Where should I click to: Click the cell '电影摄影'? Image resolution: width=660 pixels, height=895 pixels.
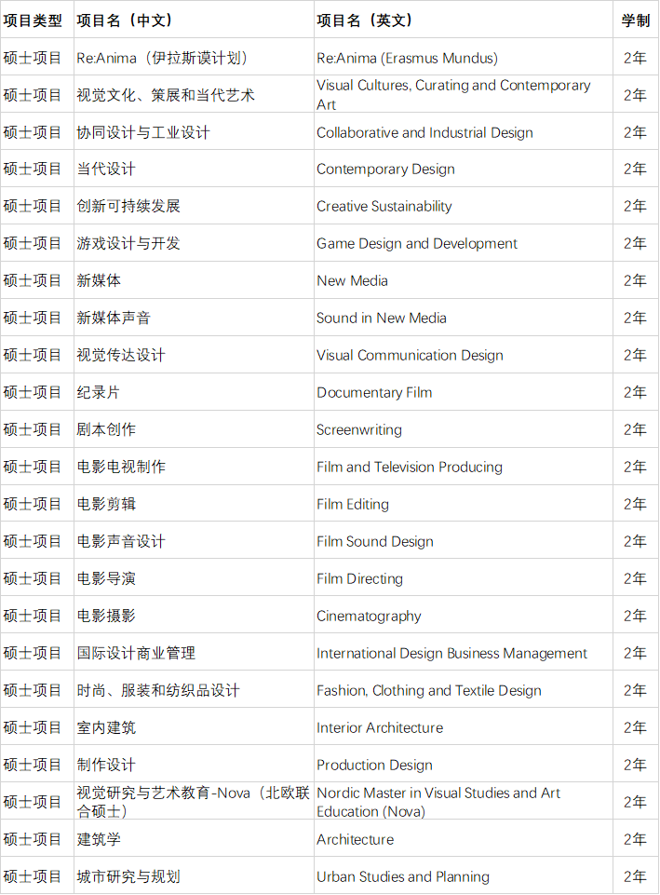(x=194, y=616)
